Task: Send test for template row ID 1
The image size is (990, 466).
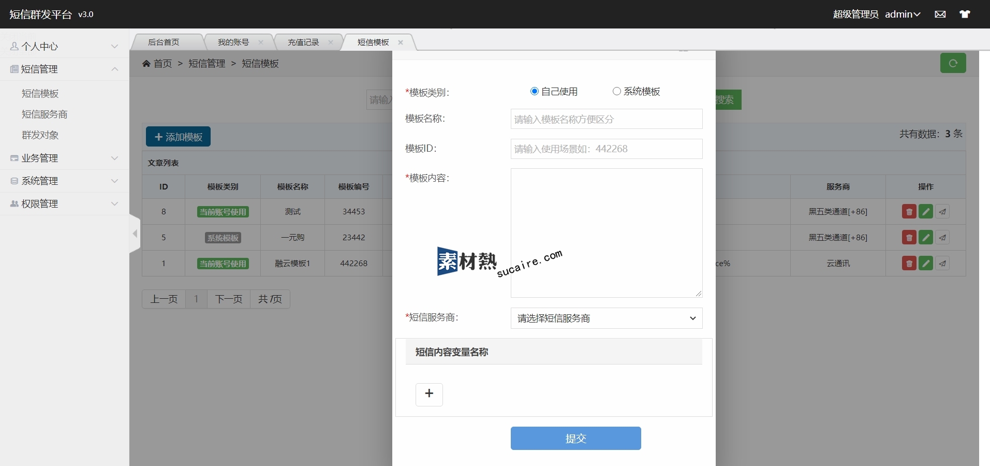Action: pyautogui.click(x=942, y=264)
